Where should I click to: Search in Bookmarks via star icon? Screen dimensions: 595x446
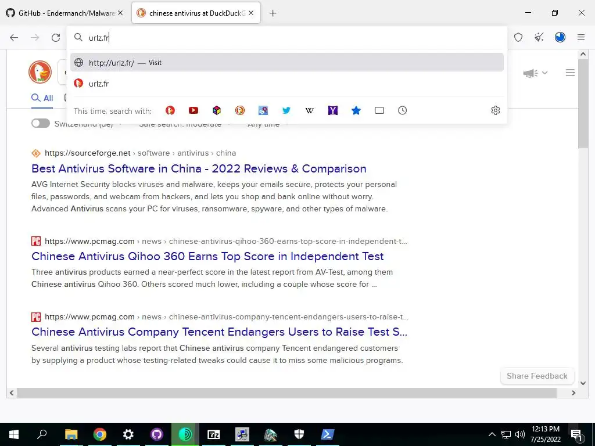tap(356, 110)
